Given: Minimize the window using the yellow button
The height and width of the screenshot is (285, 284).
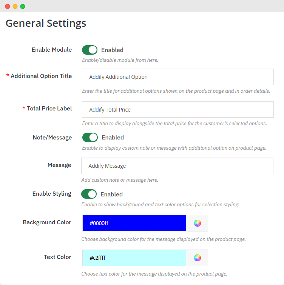Looking at the screenshot, I should pos(15,6).
